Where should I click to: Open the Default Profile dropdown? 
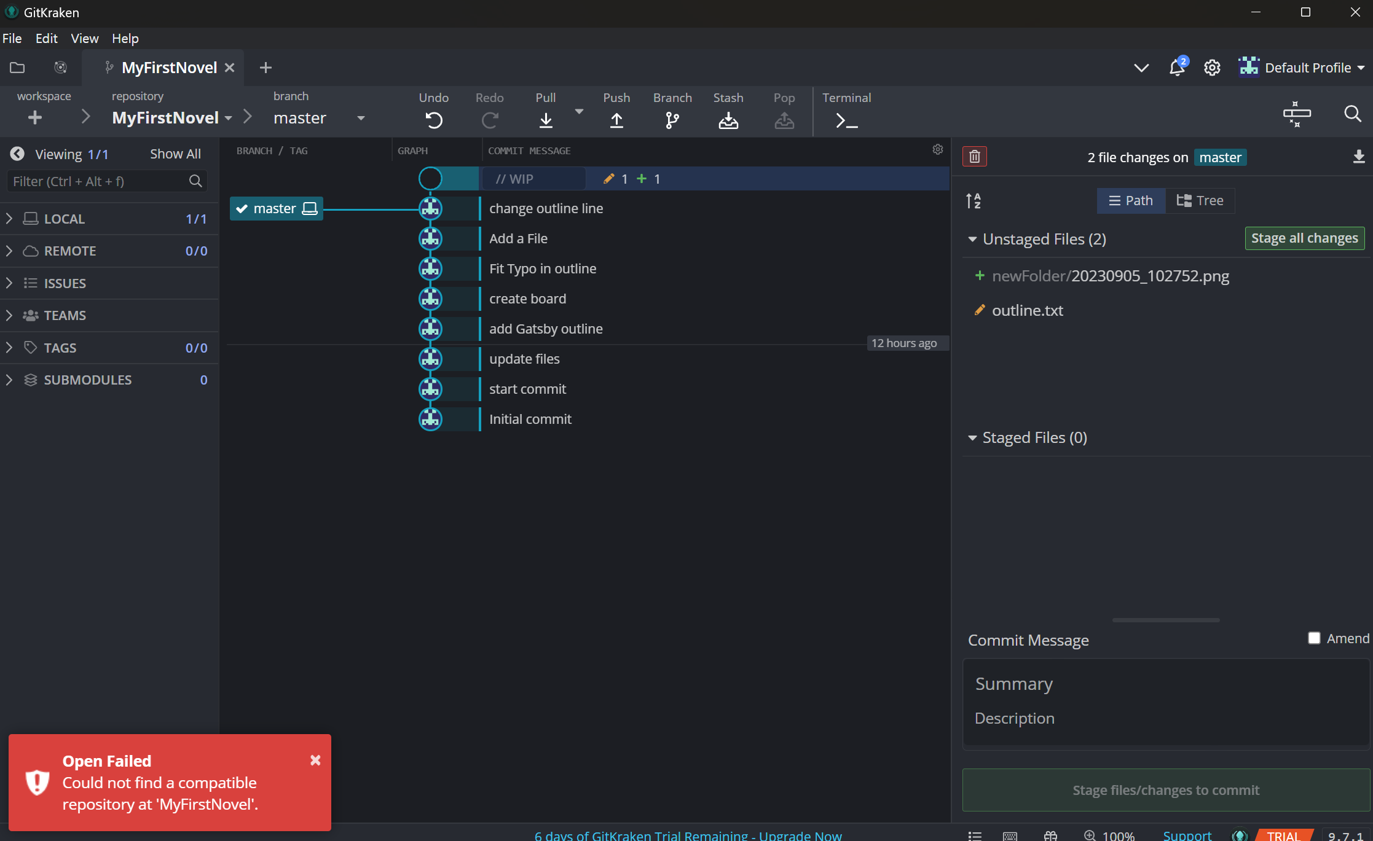pos(1302,68)
